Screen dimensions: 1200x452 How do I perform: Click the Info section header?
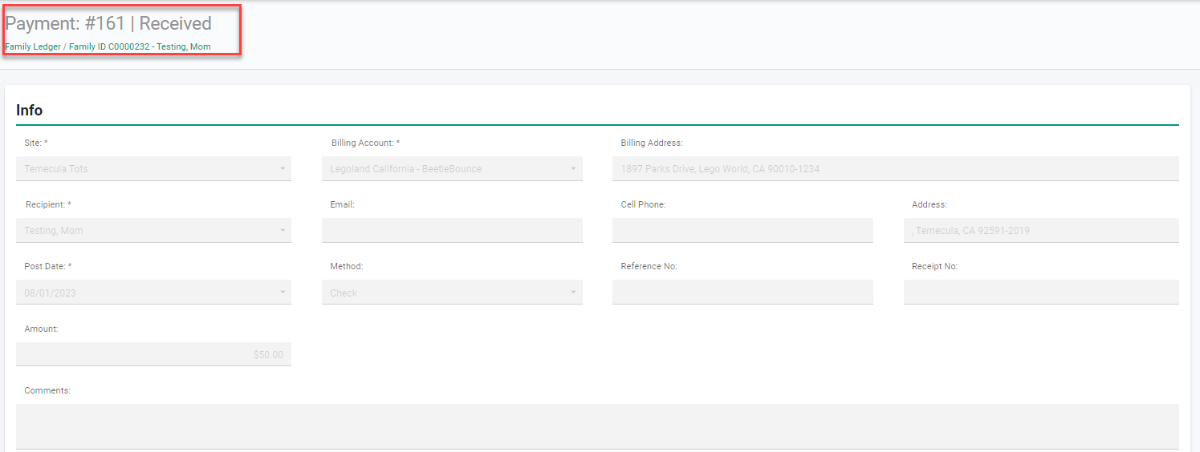click(x=30, y=111)
